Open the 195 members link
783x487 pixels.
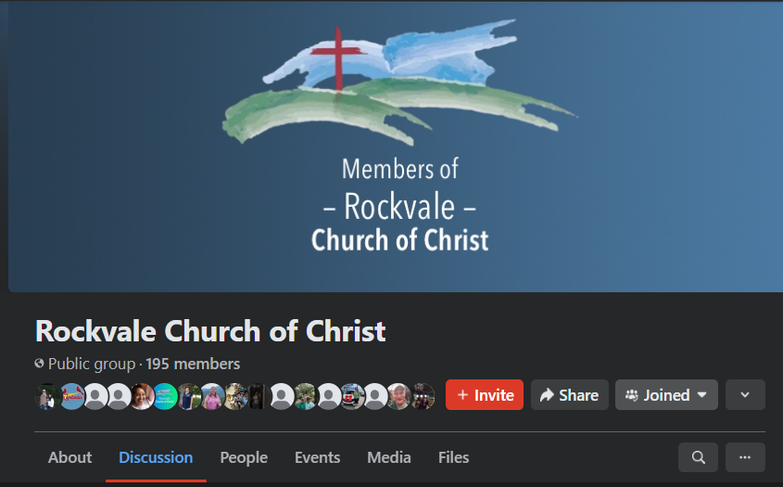pos(193,364)
